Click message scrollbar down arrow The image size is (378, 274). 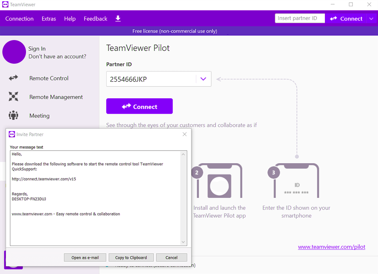click(183, 242)
